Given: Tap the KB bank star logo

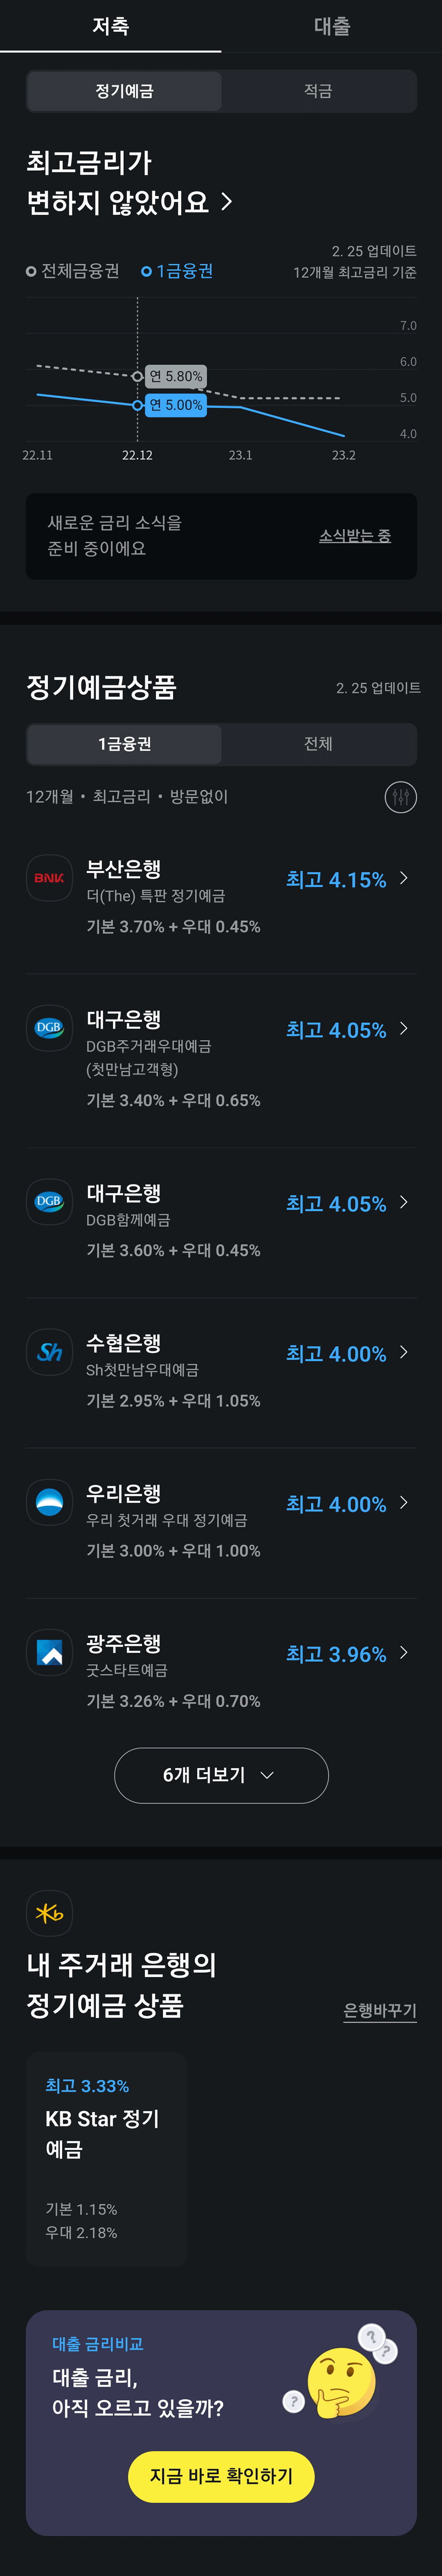Looking at the screenshot, I should [x=49, y=1913].
